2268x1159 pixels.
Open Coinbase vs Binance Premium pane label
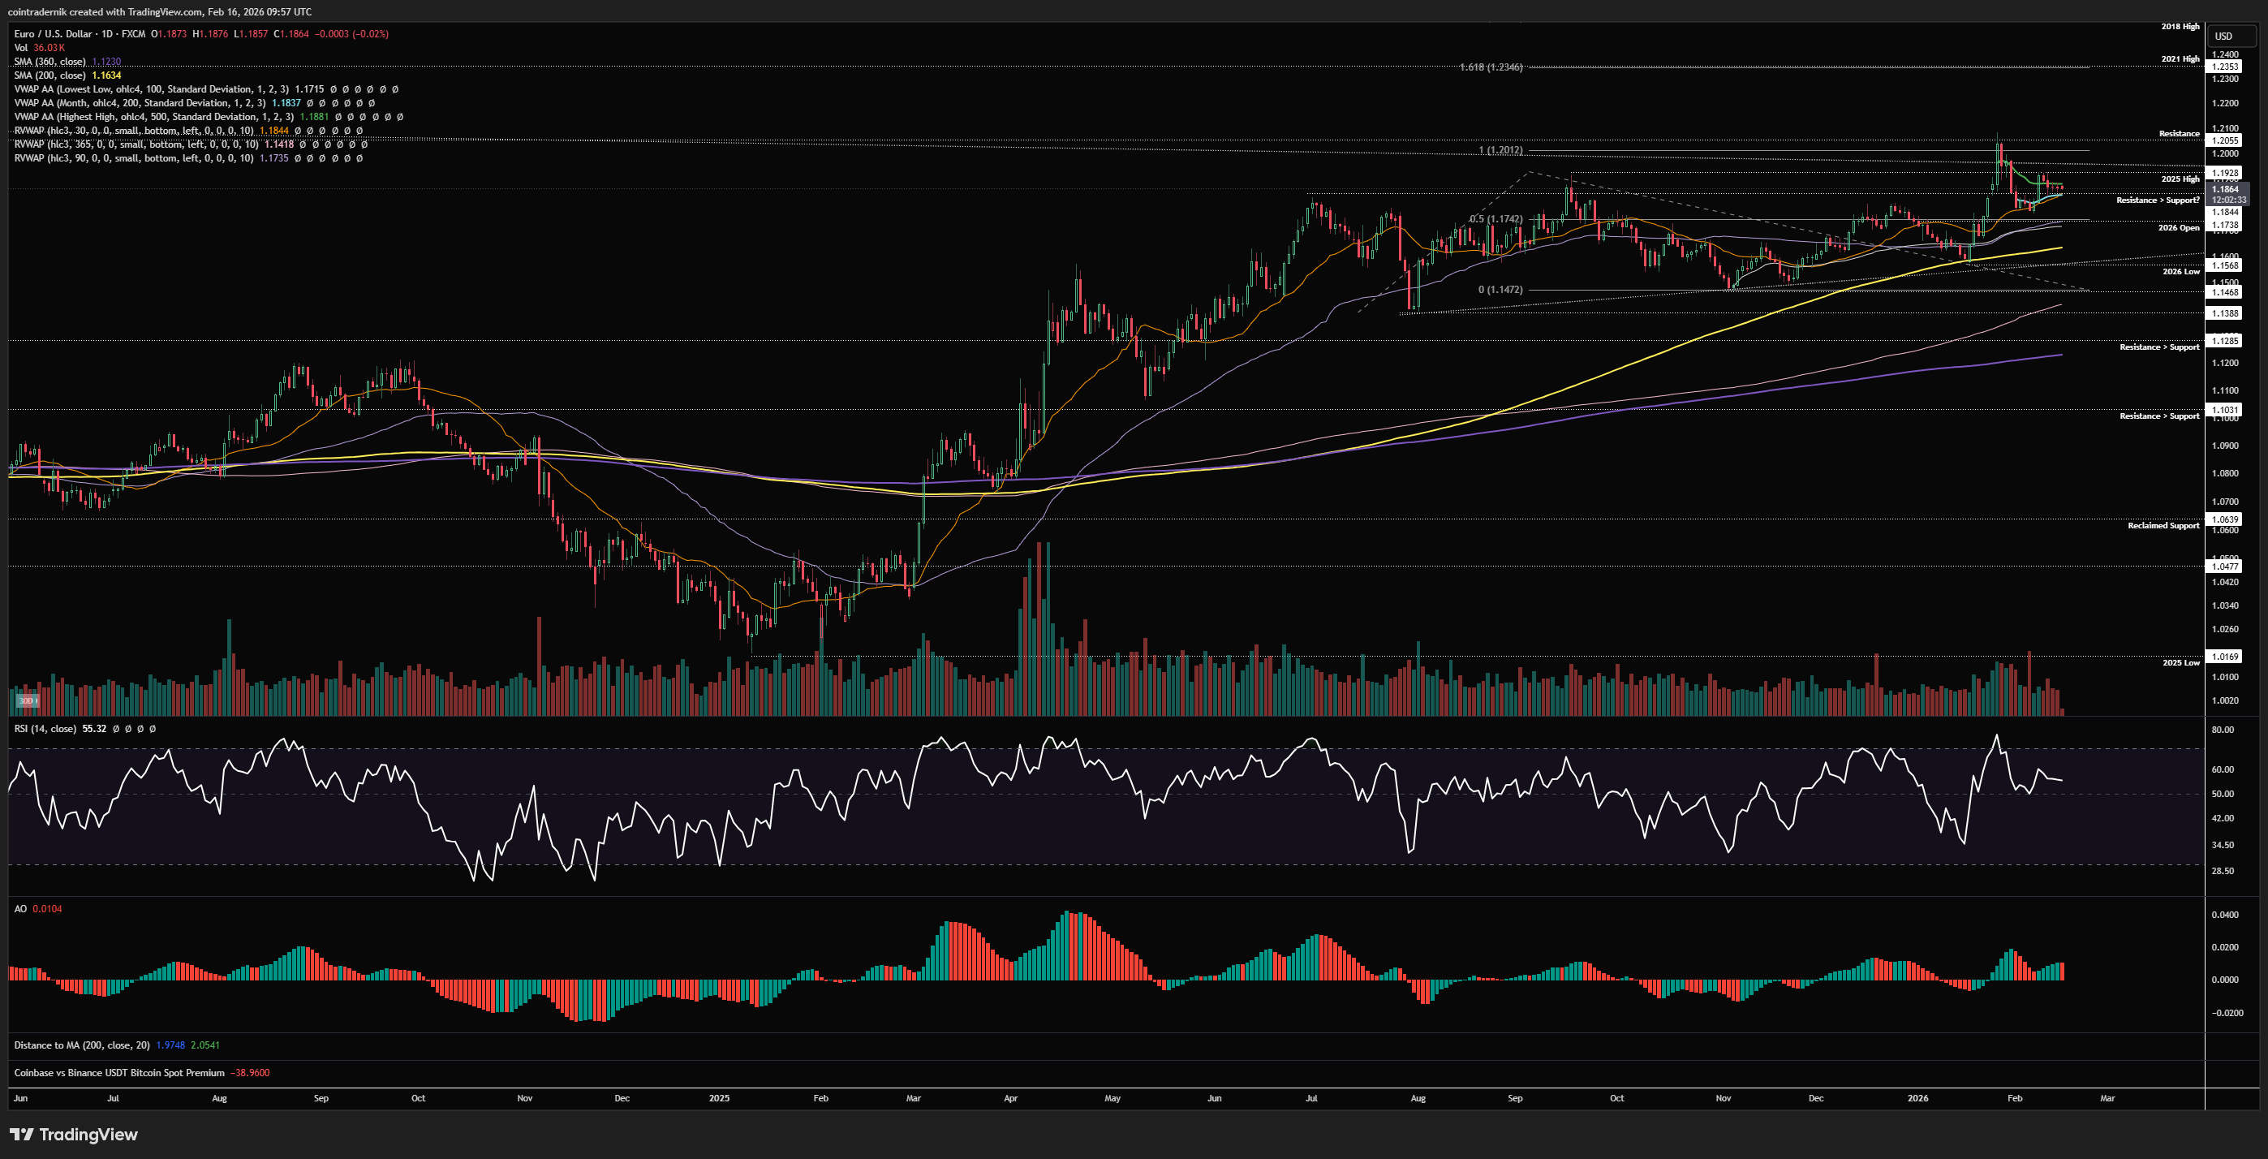(x=118, y=1073)
